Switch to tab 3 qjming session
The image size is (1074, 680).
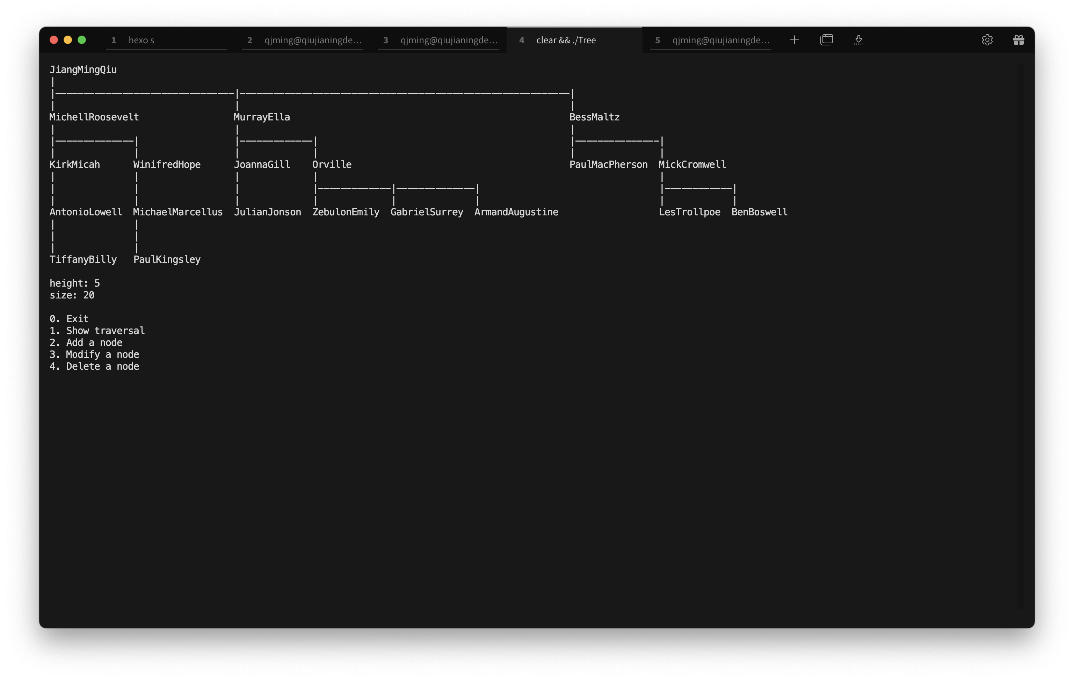[438, 40]
